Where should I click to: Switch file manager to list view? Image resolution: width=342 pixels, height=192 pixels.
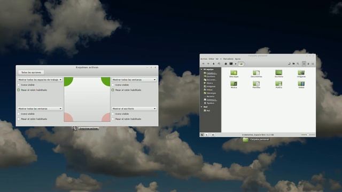(308, 64)
